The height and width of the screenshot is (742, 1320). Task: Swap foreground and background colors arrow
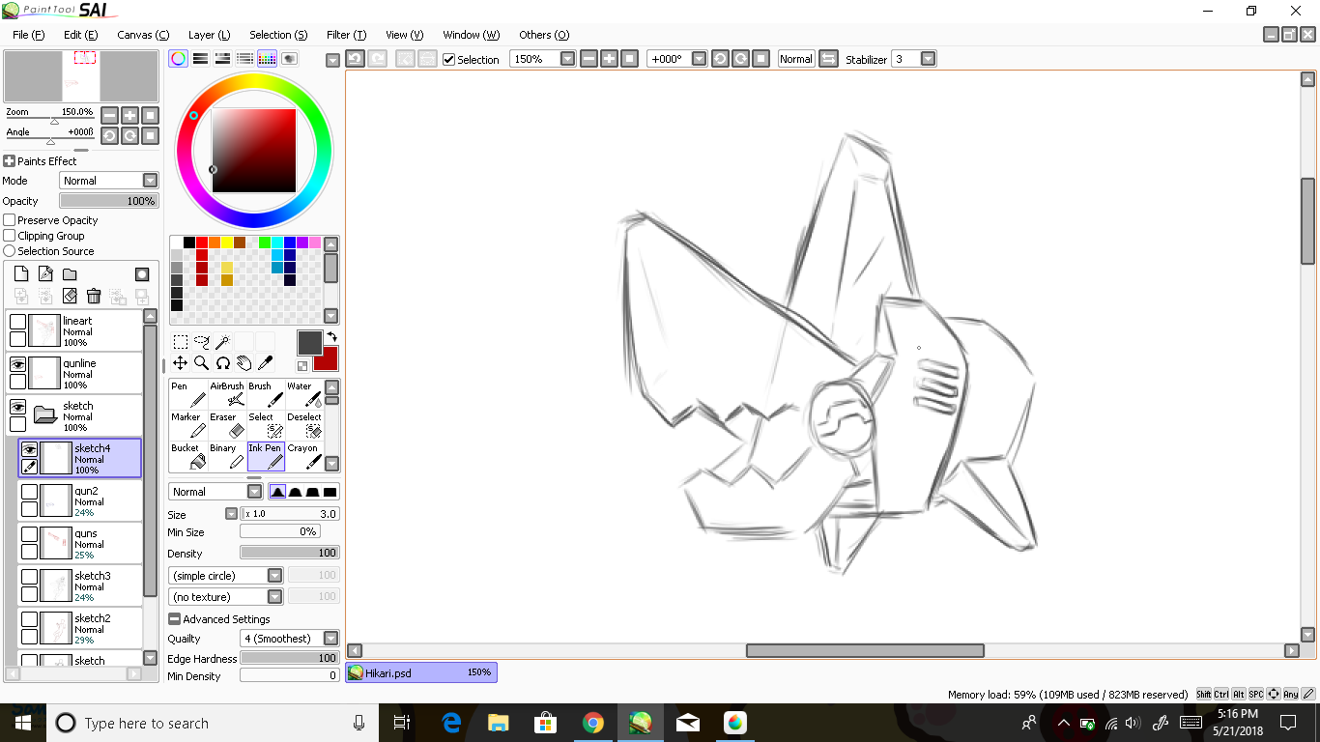[331, 336]
